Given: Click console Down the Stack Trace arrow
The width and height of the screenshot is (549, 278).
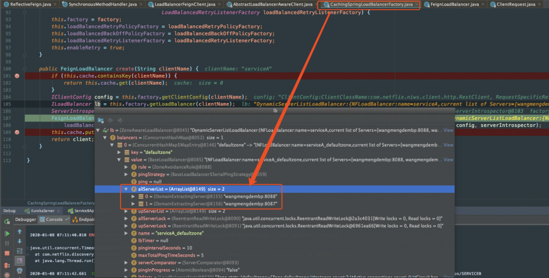Looking at the screenshot, I should point(20,241).
